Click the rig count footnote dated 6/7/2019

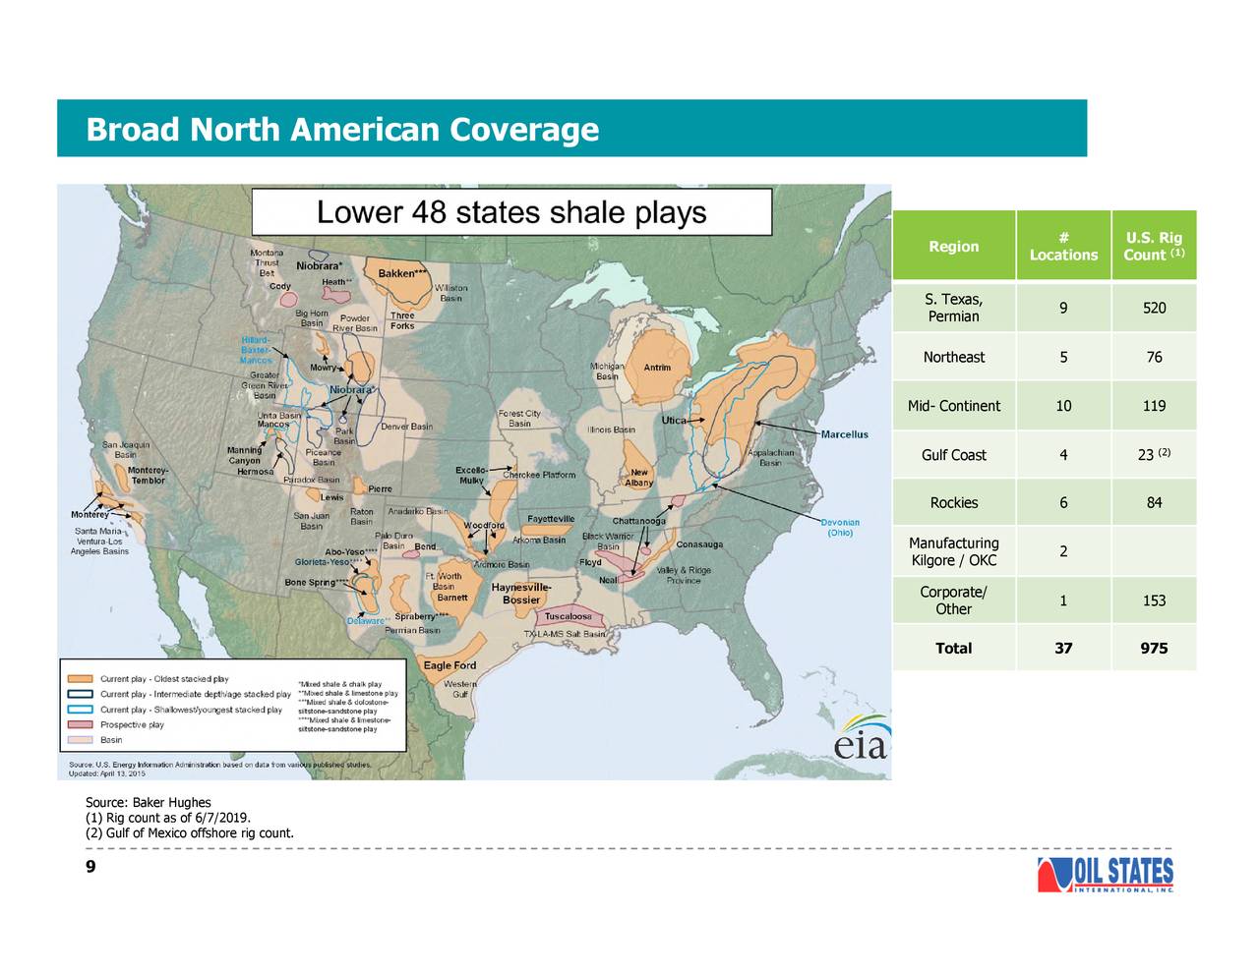point(169,817)
